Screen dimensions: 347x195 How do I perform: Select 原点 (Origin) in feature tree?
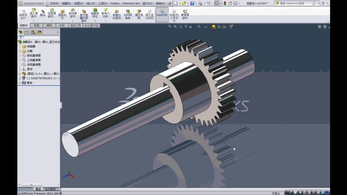pos(29,69)
